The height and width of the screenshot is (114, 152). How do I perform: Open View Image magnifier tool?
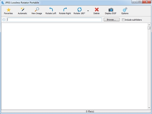click(37, 10)
